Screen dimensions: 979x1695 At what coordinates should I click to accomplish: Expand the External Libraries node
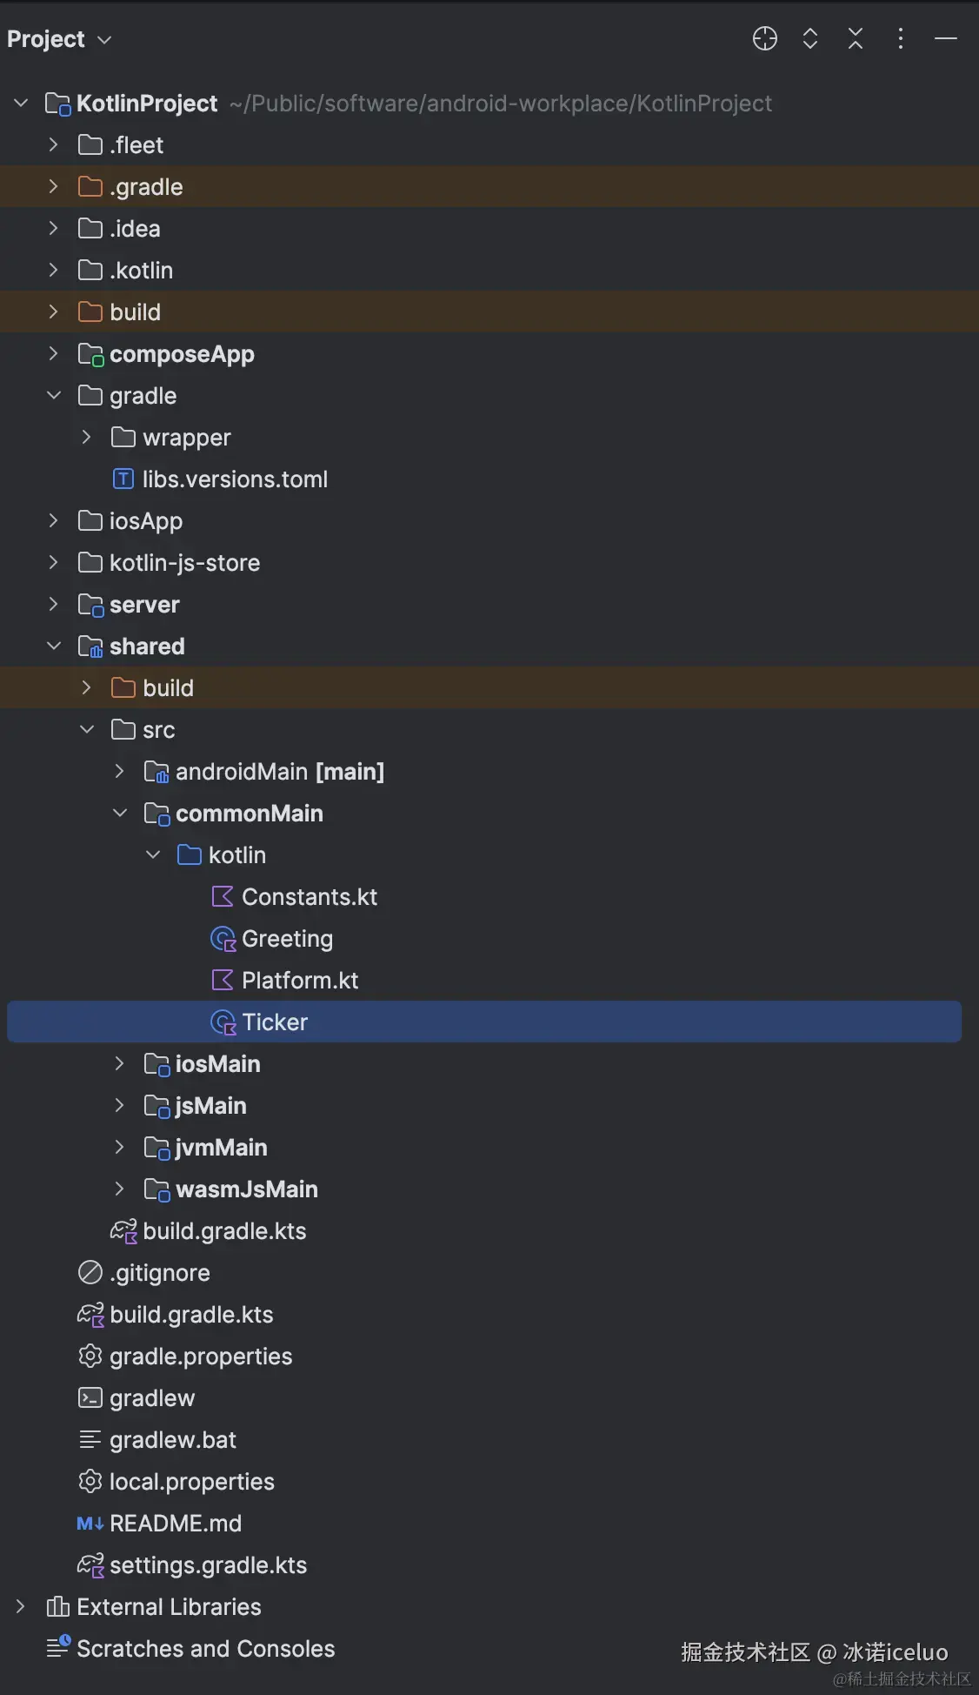[x=21, y=1607]
